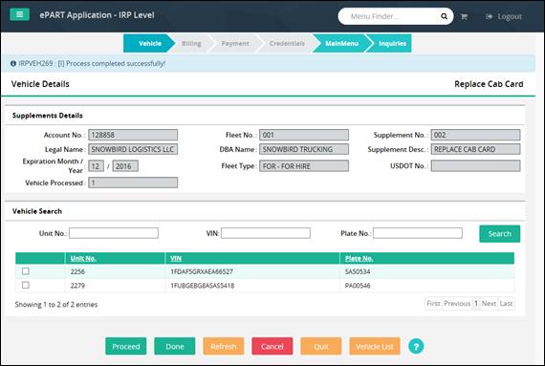Click the Search button

pos(499,234)
